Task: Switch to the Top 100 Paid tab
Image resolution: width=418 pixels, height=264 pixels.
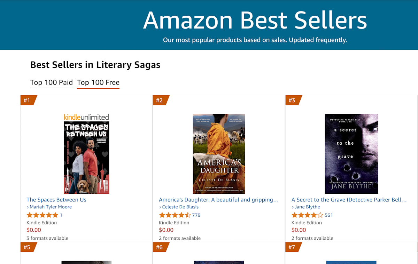Action: 52,82
